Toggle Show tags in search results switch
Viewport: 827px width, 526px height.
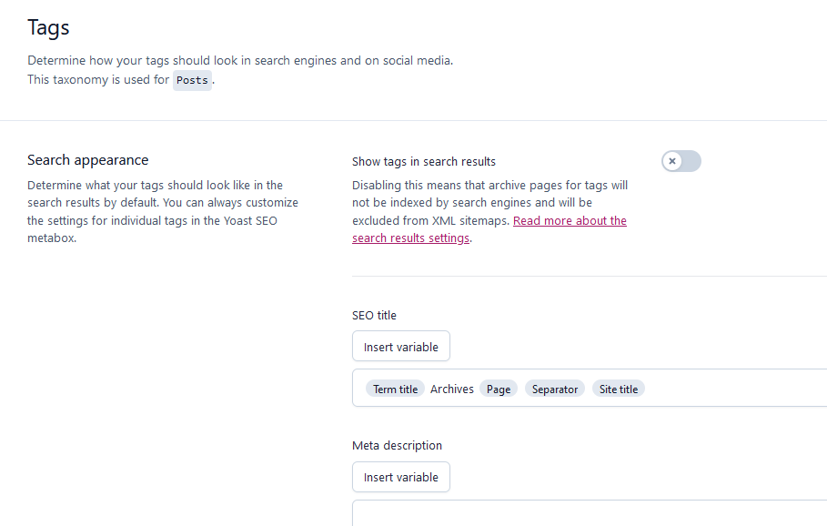click(681, 161)
